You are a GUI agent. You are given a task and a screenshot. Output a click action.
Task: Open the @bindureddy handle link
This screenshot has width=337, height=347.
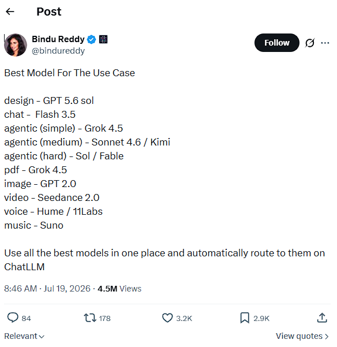(58, 51)
